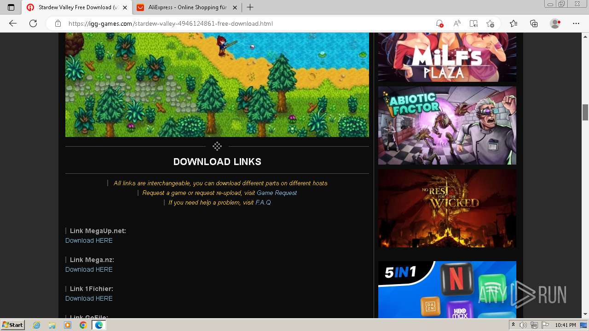
Task: Open the Milf's Plaza banner
Action: tap(447, 57)
